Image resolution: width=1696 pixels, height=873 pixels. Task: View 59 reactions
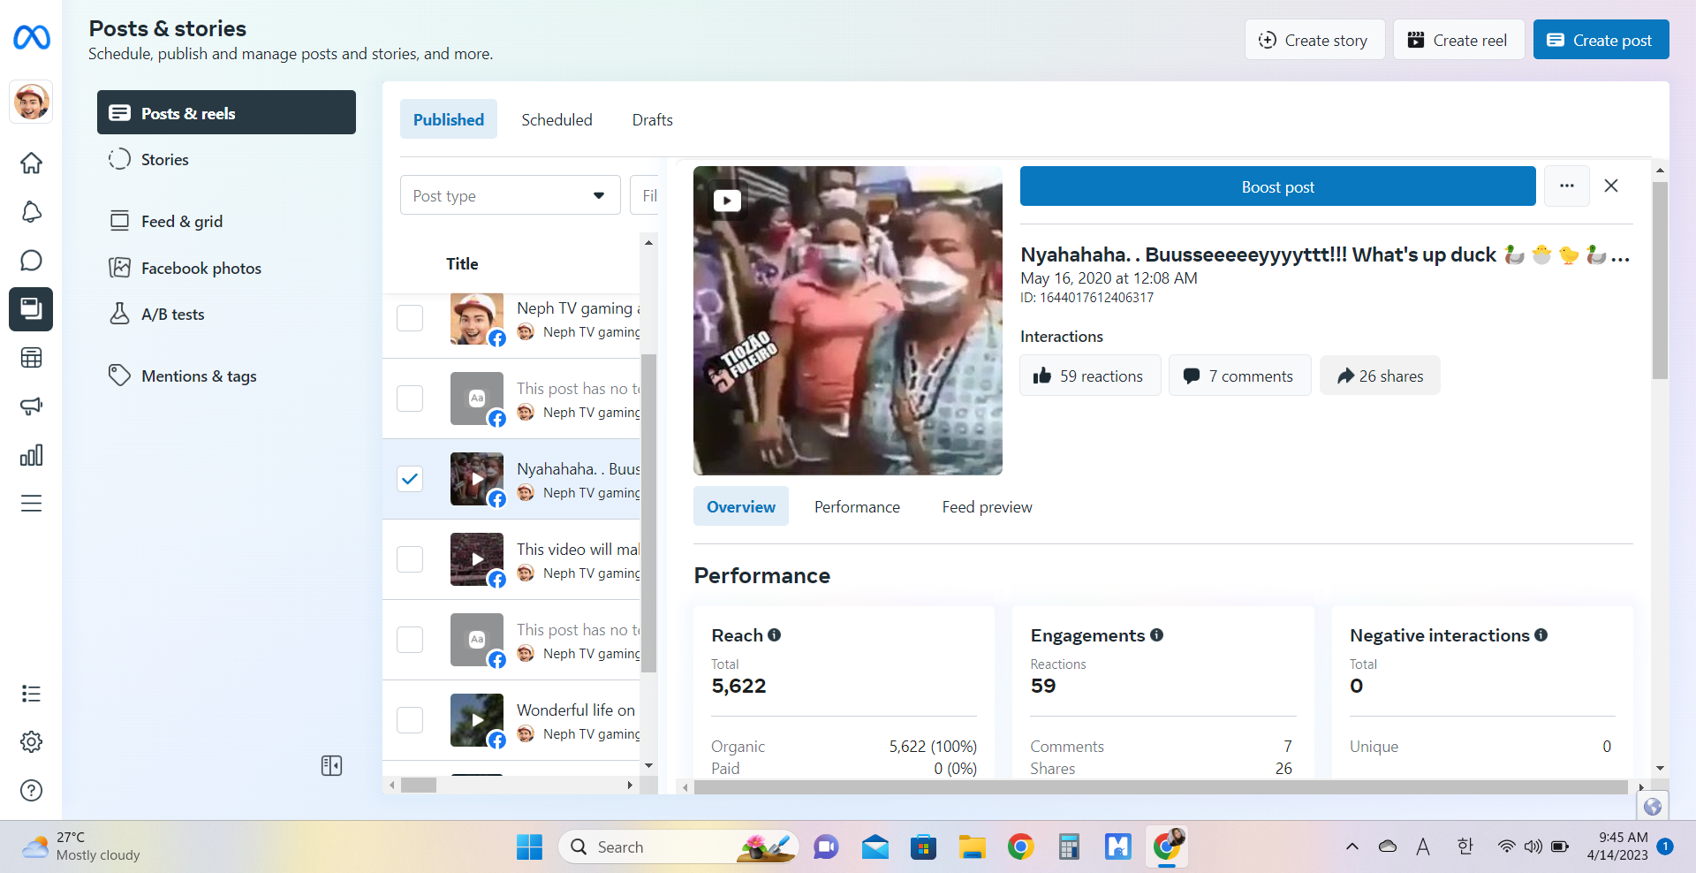[1090, 376]
